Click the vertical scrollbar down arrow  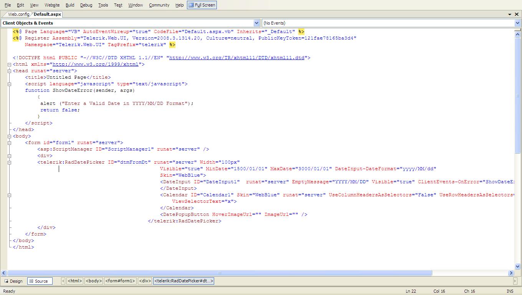pyautogui.click(x=518, y=266)
